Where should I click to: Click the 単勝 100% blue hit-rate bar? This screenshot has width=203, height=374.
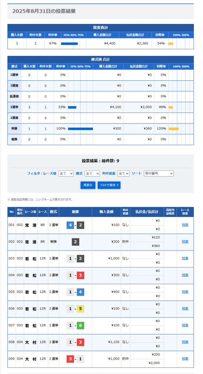click(80, 128)
